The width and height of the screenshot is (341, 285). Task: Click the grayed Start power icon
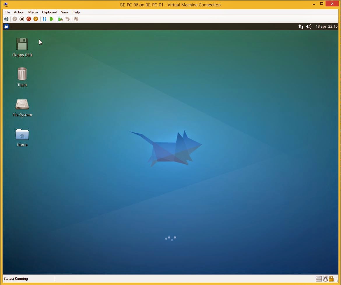point(15,19)
